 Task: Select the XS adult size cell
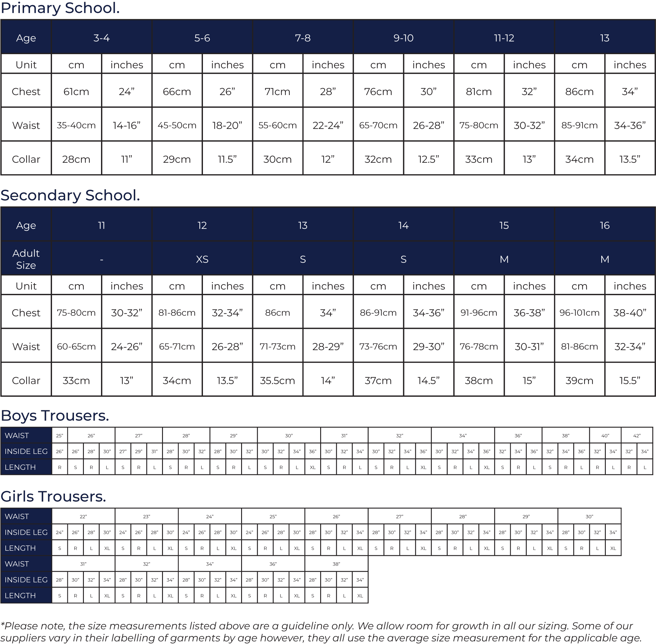pos(202,259)
